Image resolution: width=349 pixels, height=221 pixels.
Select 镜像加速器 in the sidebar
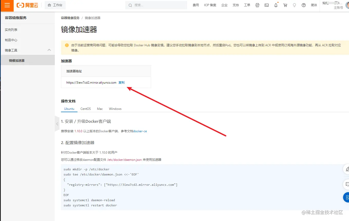[28, 60]
